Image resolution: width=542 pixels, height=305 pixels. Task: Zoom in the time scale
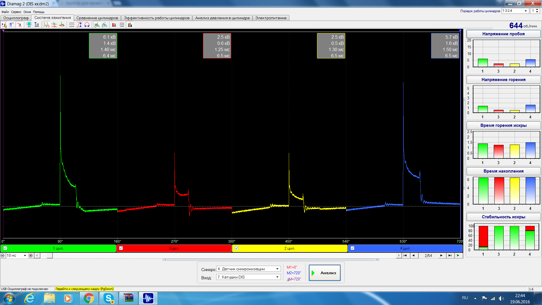click(x=31, y=256)
